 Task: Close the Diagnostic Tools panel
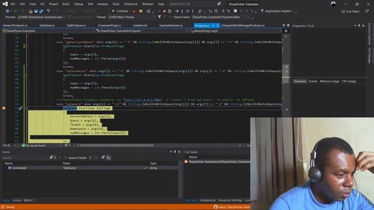point(363,26)
